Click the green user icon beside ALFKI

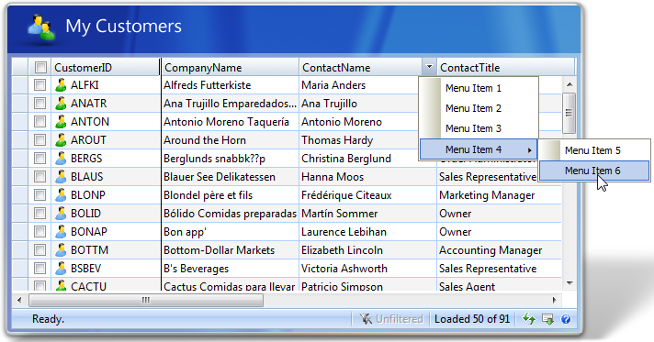pos(61,85)
